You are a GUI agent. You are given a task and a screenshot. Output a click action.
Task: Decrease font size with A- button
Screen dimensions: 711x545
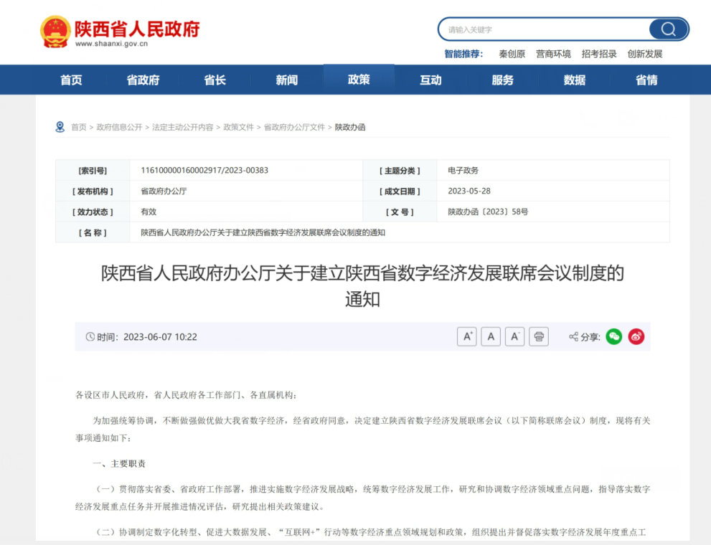[514, 336]
